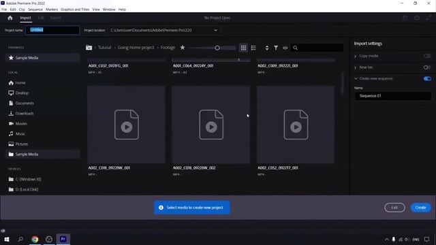Open the file type filter
The width and height of the screenshot is (436, 245).
[276, 48]
